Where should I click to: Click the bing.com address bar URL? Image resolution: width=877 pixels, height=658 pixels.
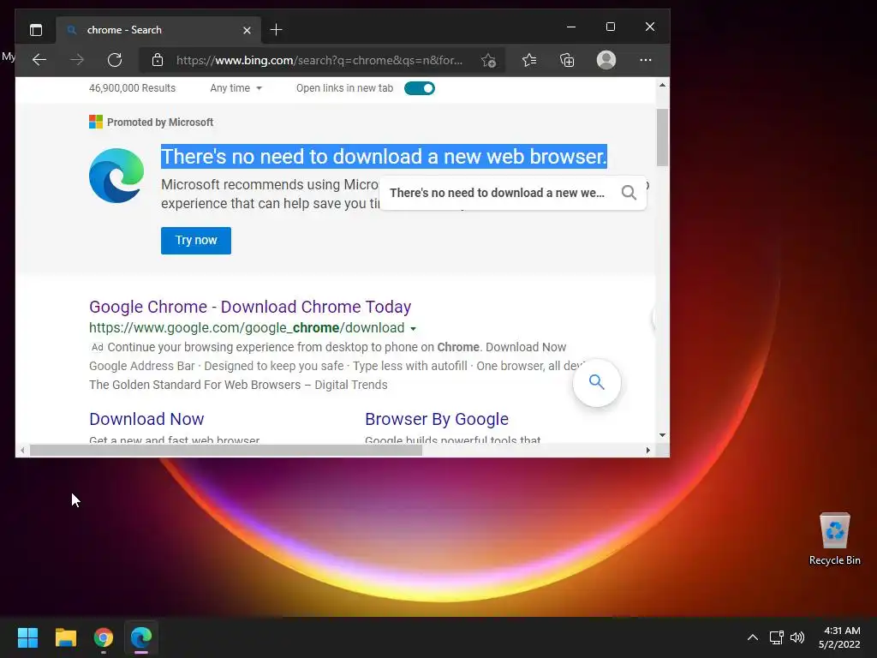[x=319, y=60]
